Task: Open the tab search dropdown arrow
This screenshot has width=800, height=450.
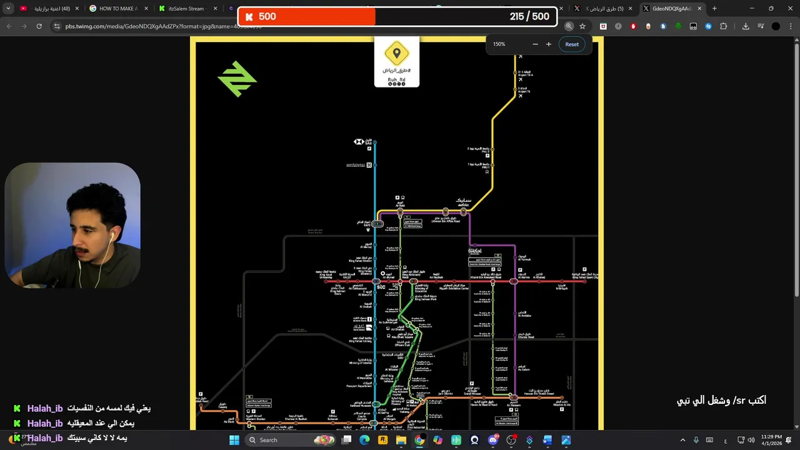Action: [9, 9]
